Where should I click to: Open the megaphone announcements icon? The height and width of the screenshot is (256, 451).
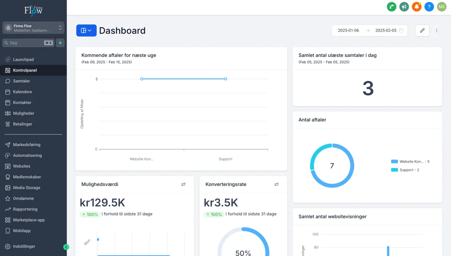(x=404, y=7)
